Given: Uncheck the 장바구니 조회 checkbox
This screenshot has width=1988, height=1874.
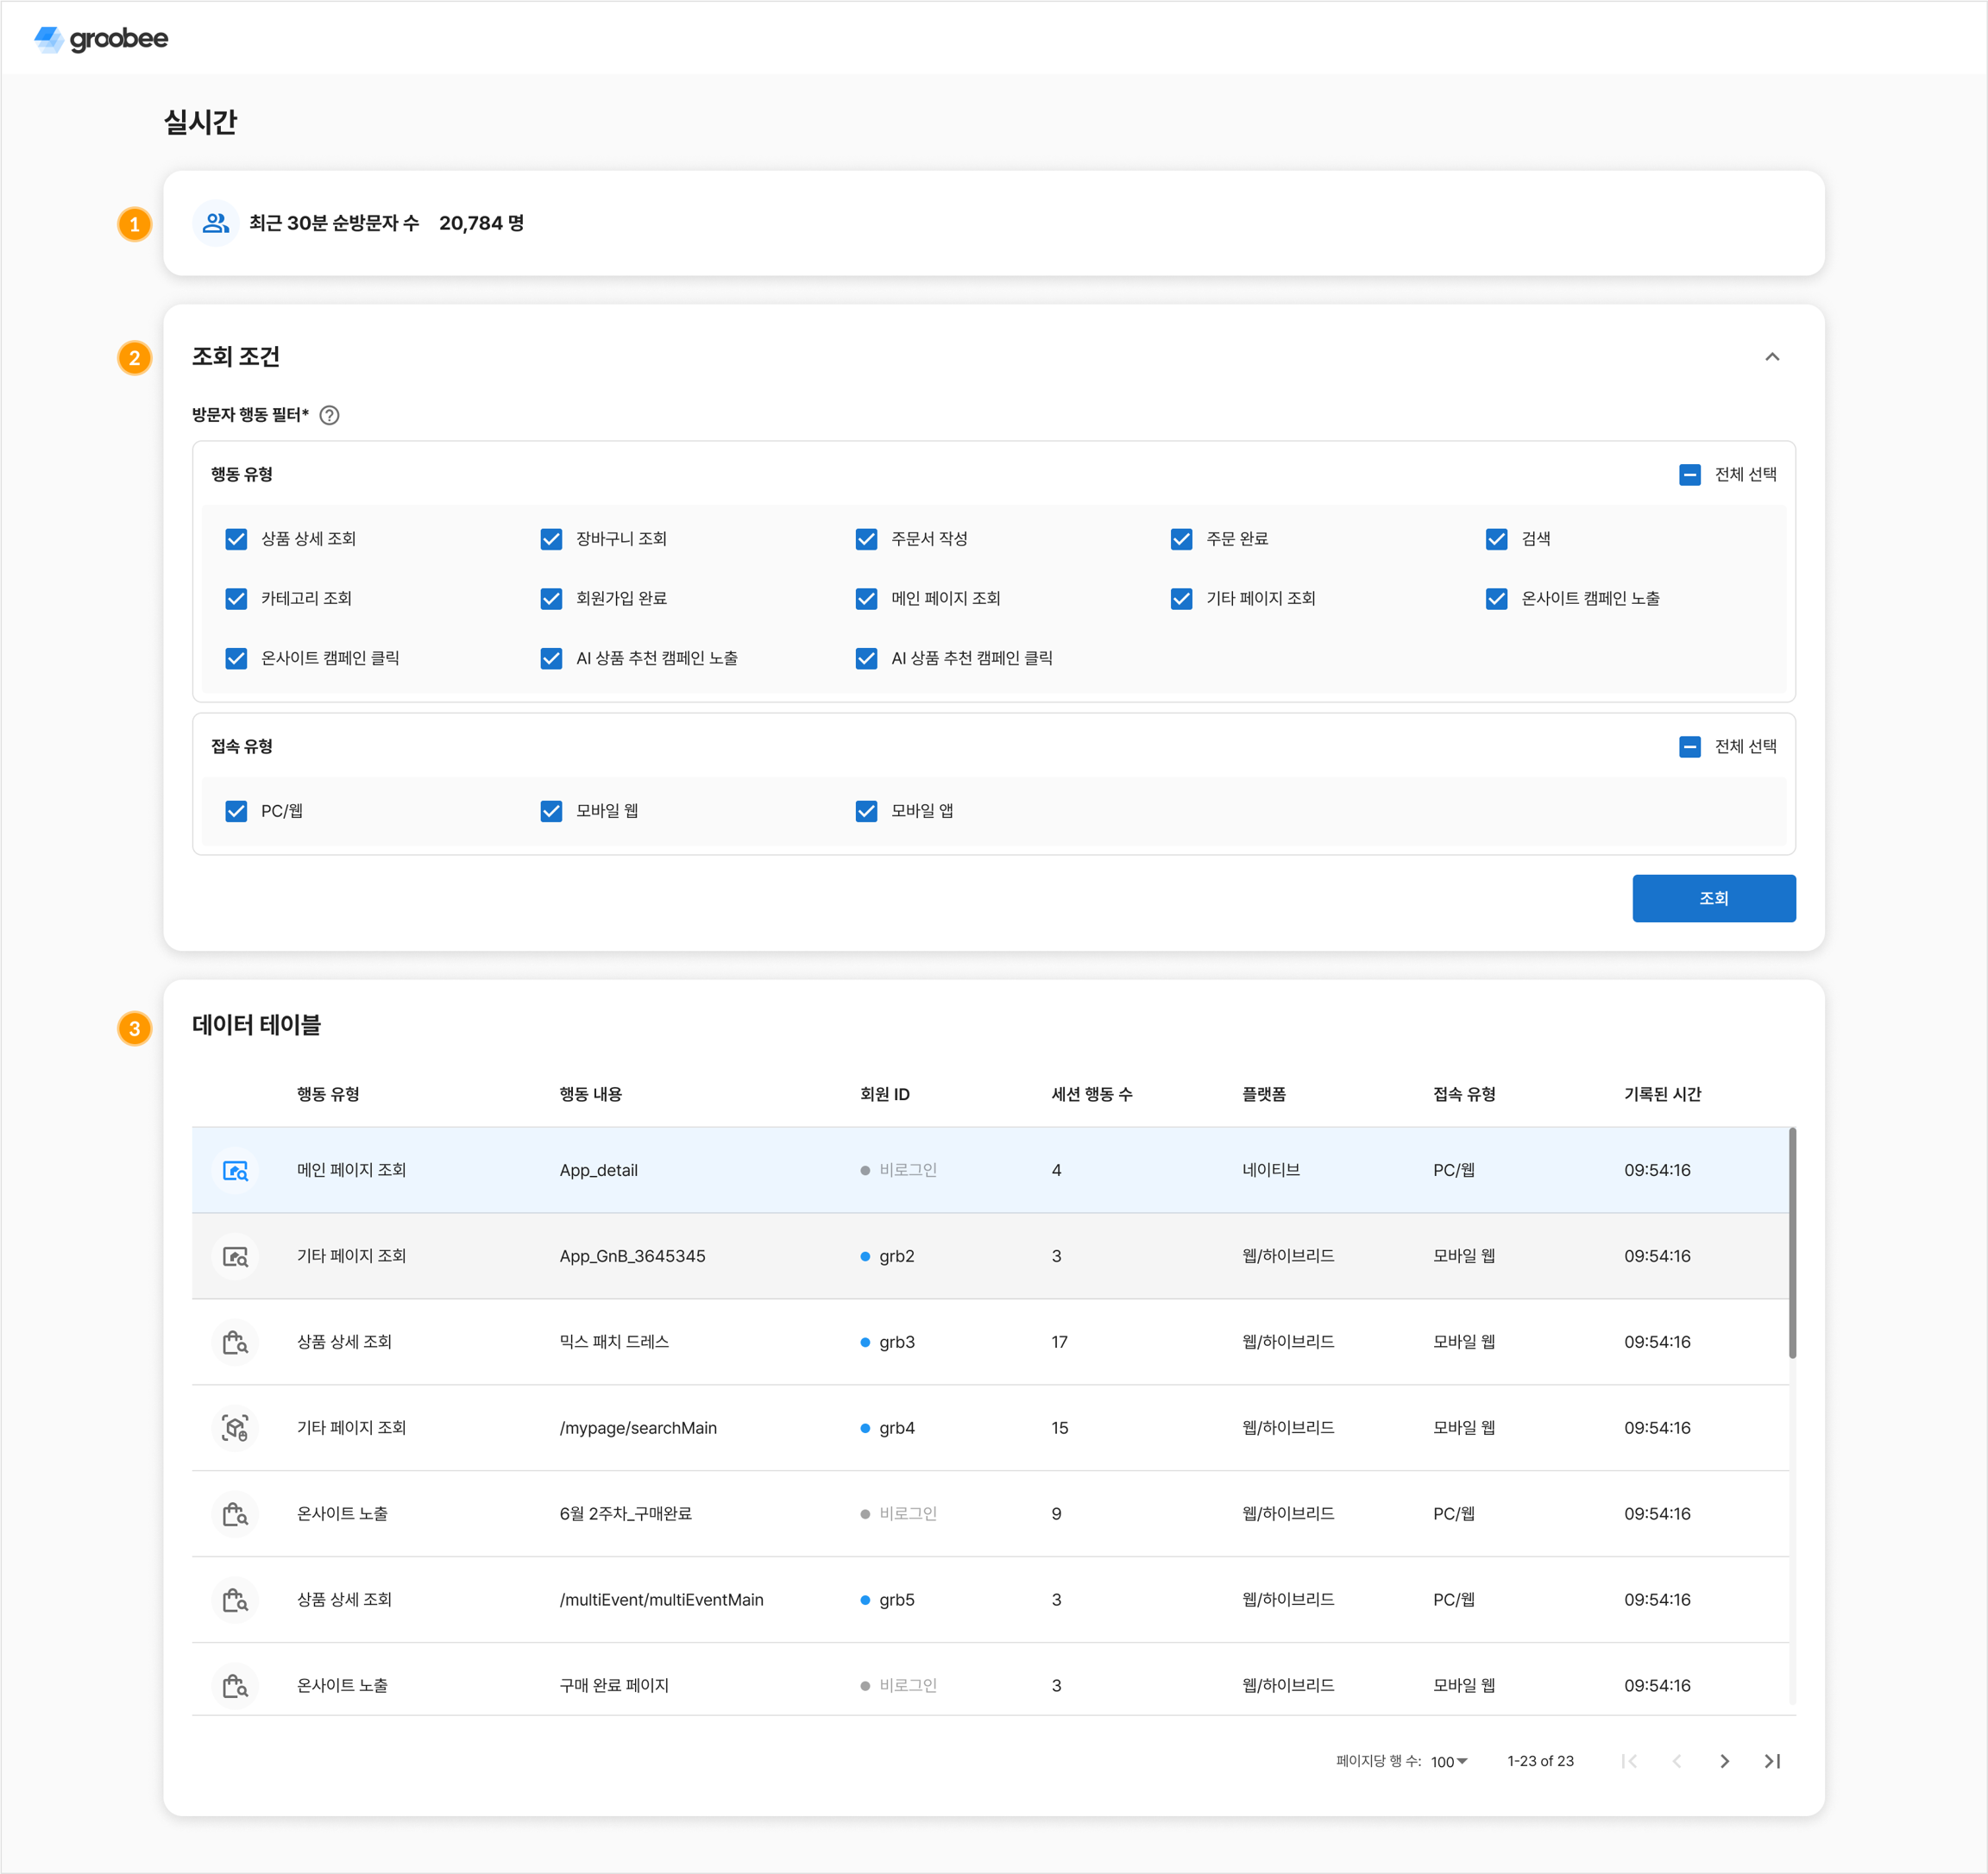Looking at the screenshot, I should pyautogui.click(x=551, y=539).
